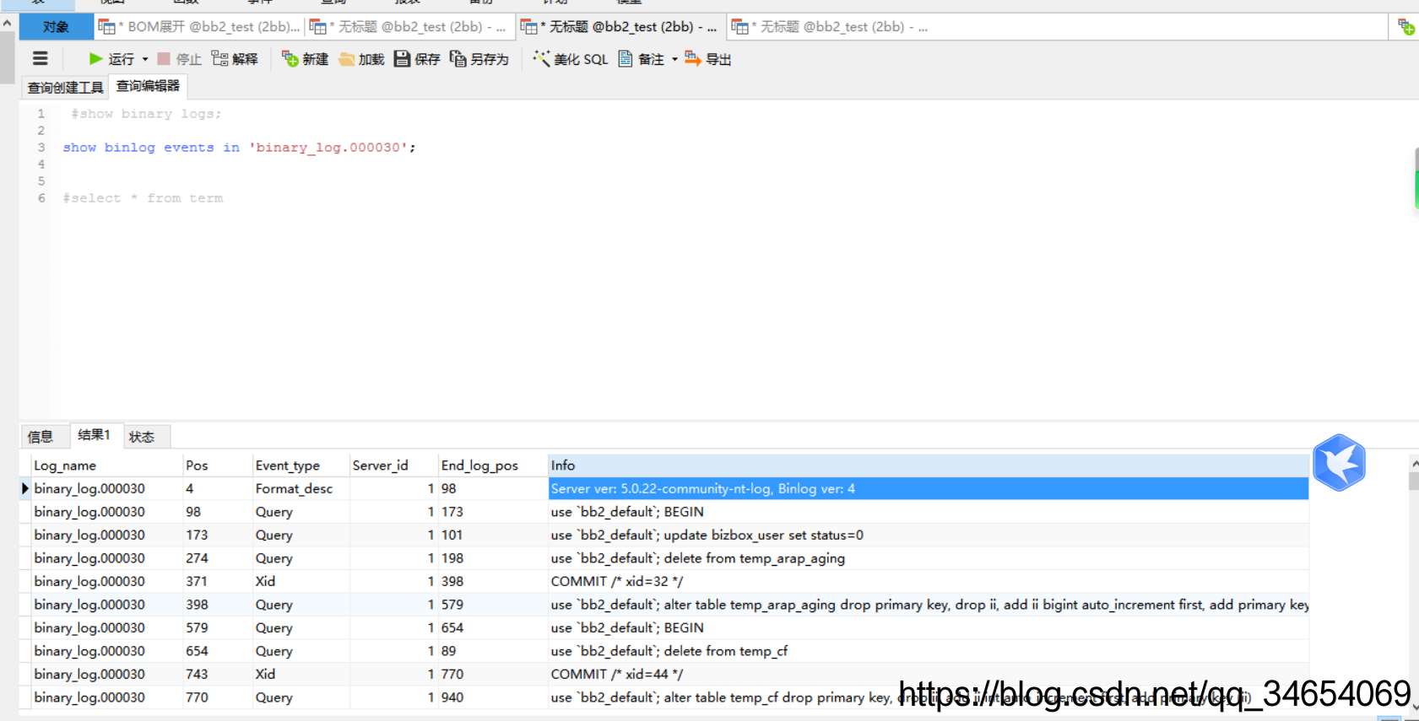Select 'Server ver: 5.0.22-community-nt-log' cell
Image resolution: width=1419 pixels, height=721 pixels.
[929, 488]
